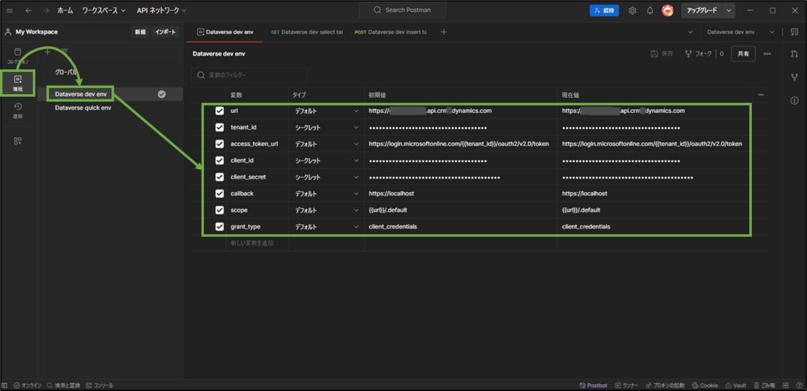Open Vault in the status bar

pos(735,386)
